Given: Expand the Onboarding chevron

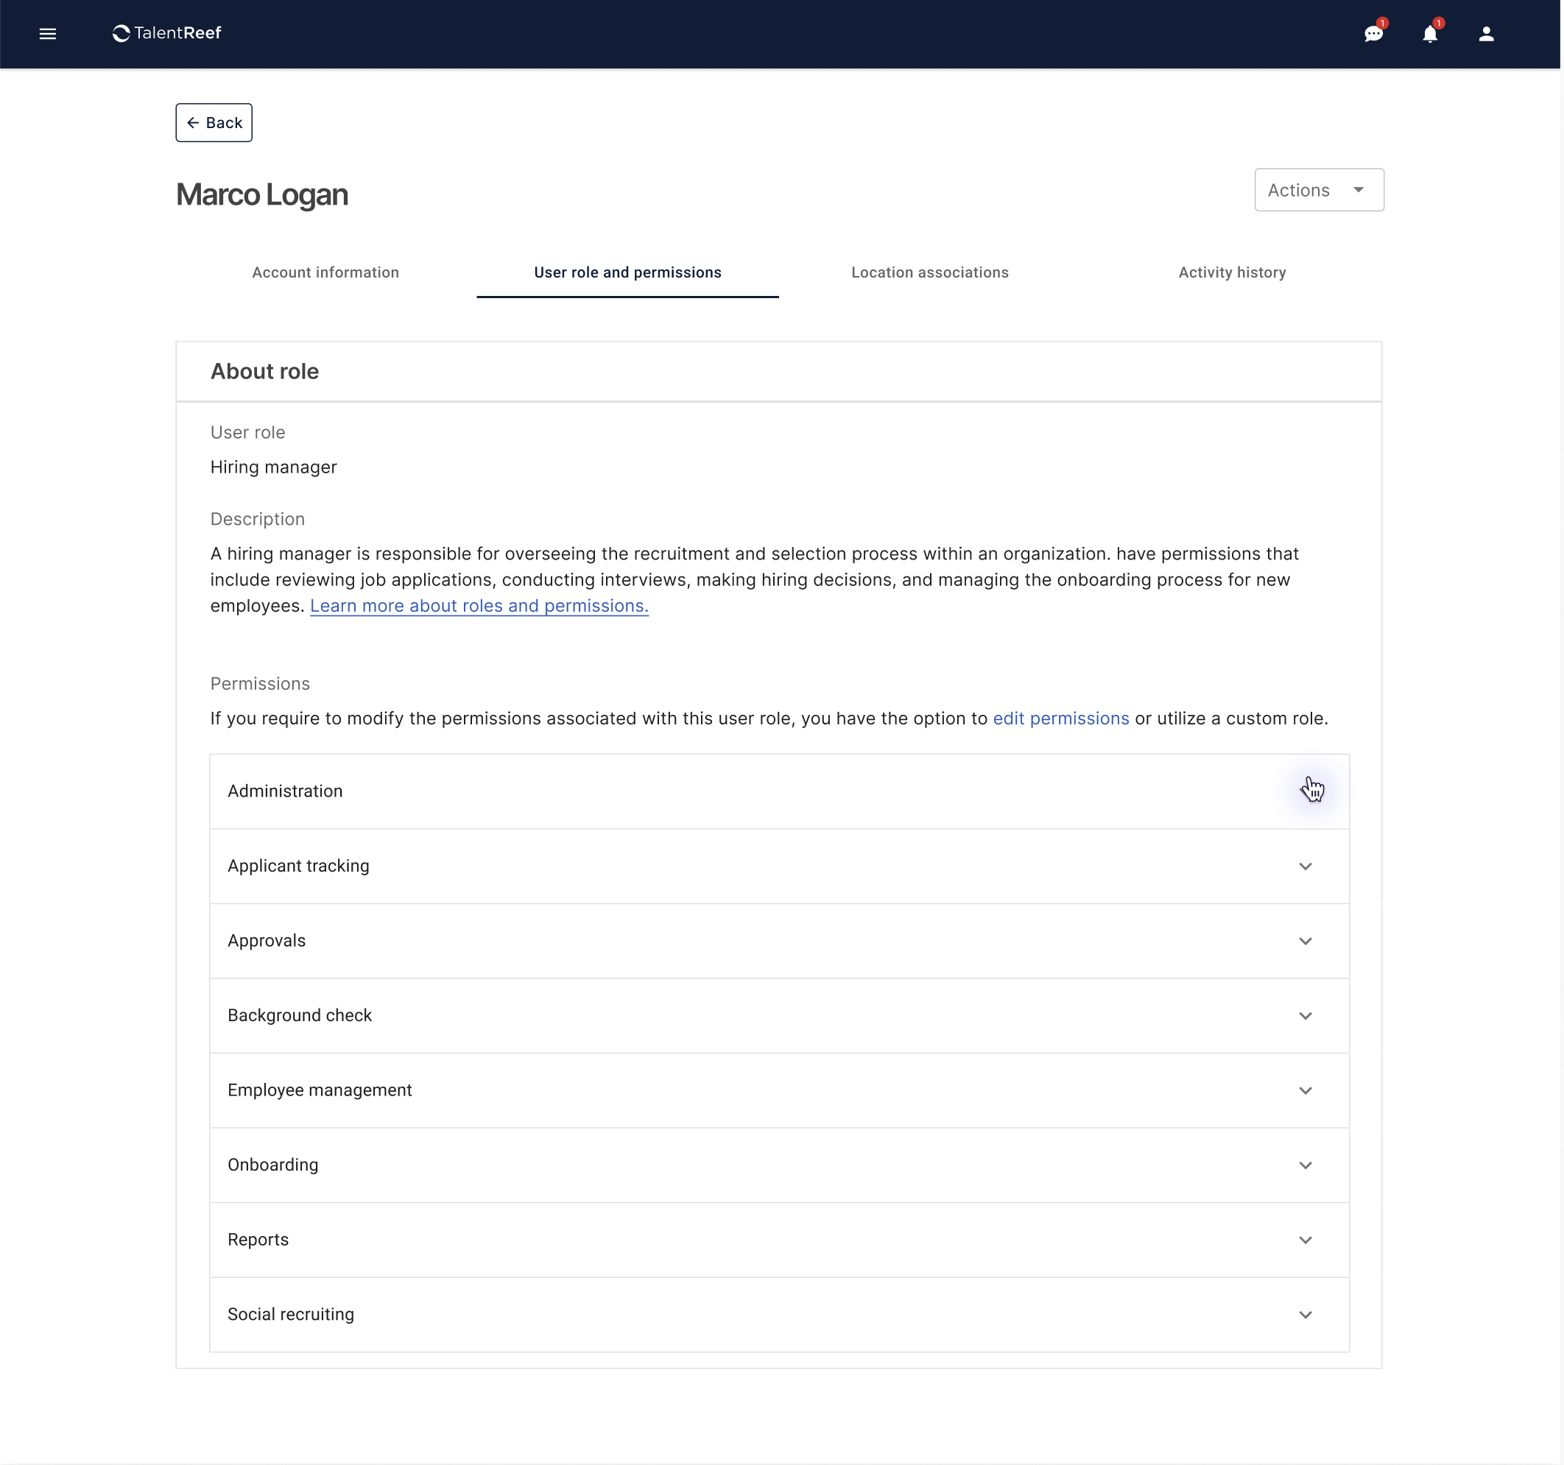Looking at the screenshot, I should pos(1305,1165).
